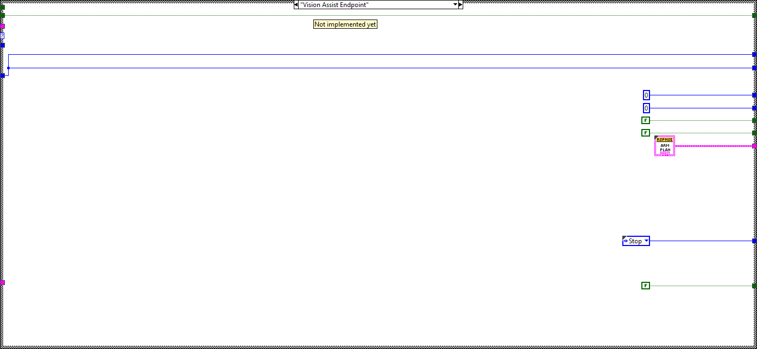
Task: Go to the previous case with left arrow
Action: tap(296, 5)
